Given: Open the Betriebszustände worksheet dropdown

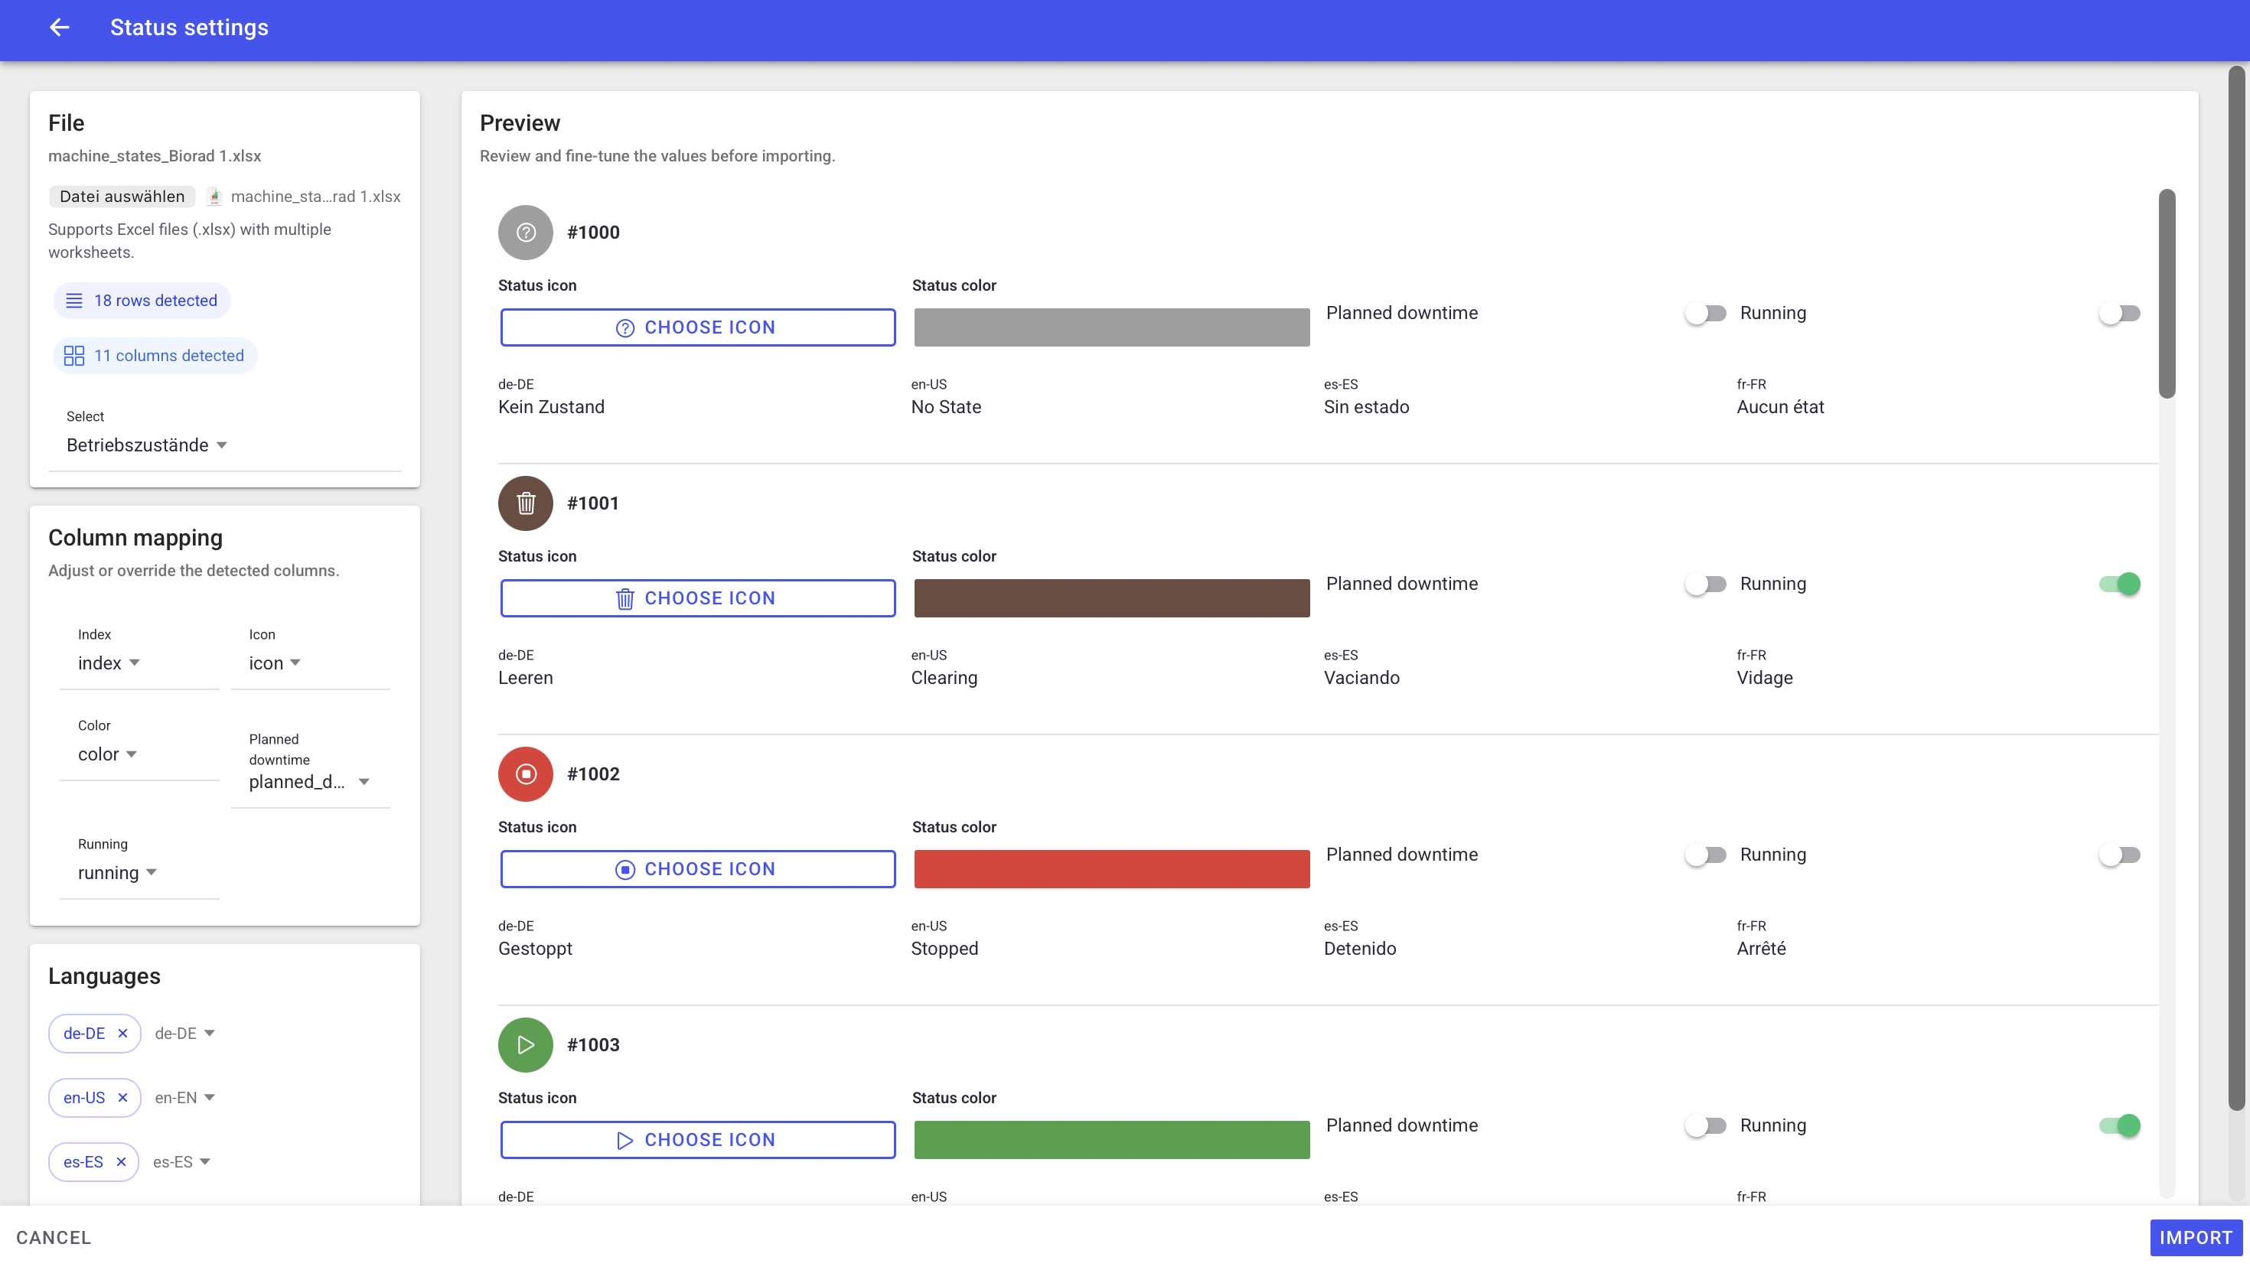Looking at the screenshot, I should 147,445.
